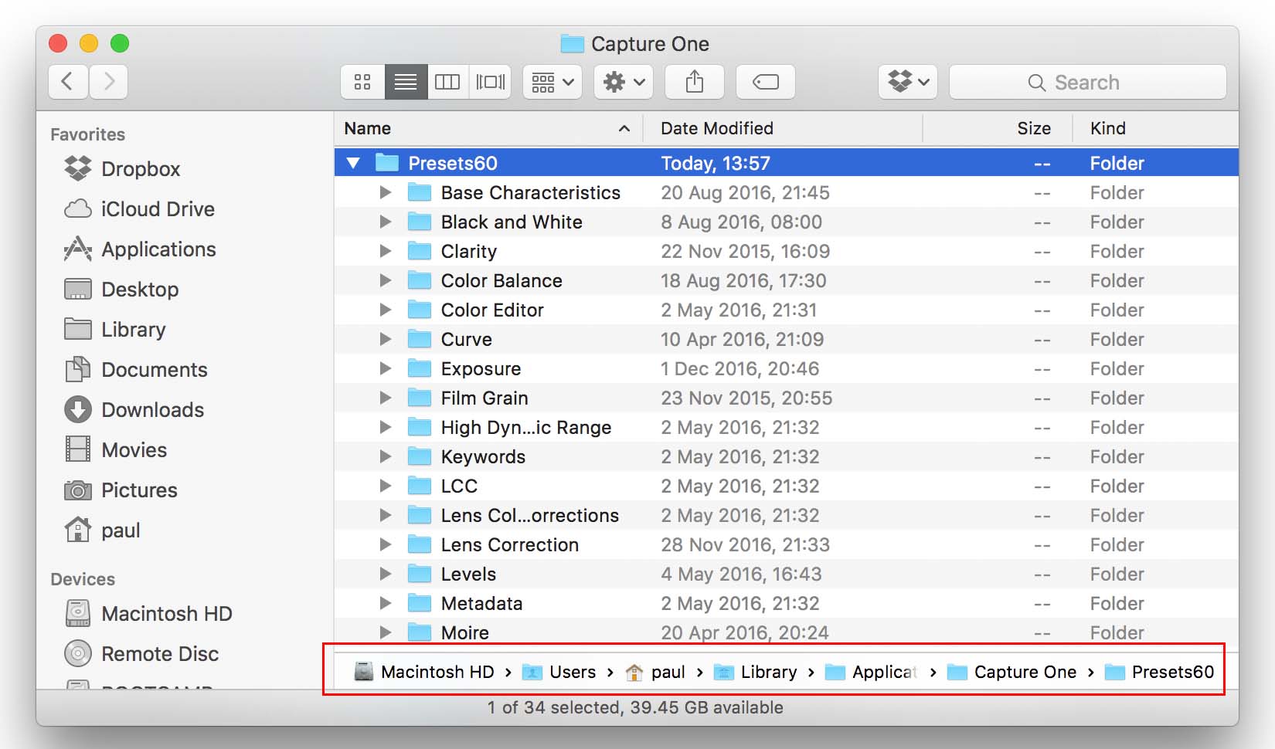Switch to list view

tap(406, 82)
